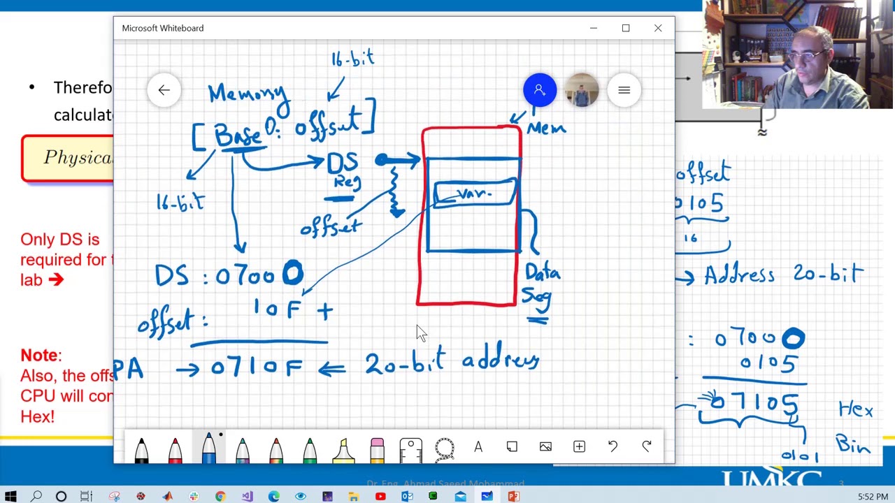Open the insert menu plus button
895x503 pixels.
(579, 446)
